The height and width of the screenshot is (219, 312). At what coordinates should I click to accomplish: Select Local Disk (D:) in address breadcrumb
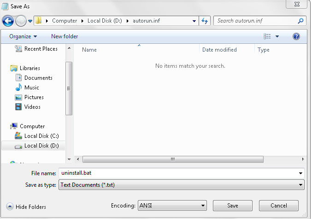click(x=105, y=21)
